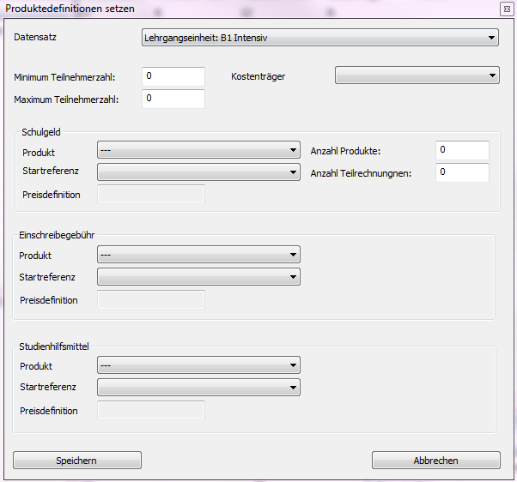The height and width of the screenshot is (482, 517).
Task: Click the dialog title bar
Action: [258, 8]
